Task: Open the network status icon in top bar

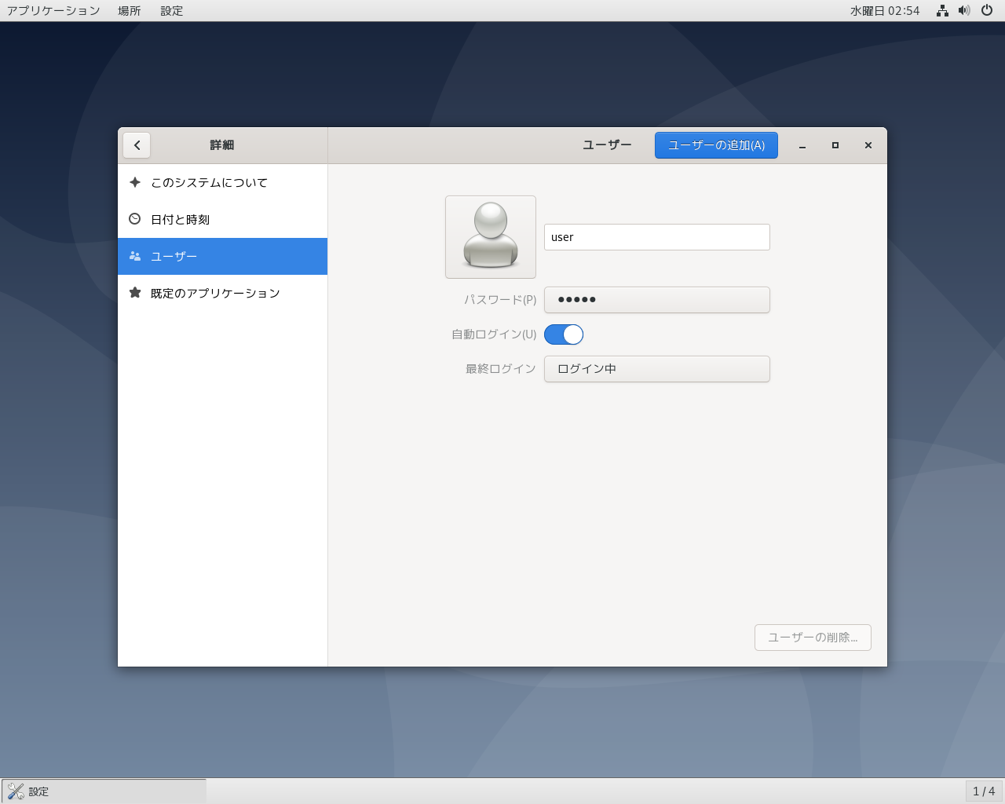Action: [942, 11]
